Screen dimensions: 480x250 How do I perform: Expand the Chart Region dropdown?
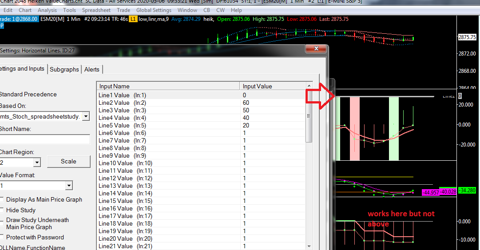coord(37,163)
